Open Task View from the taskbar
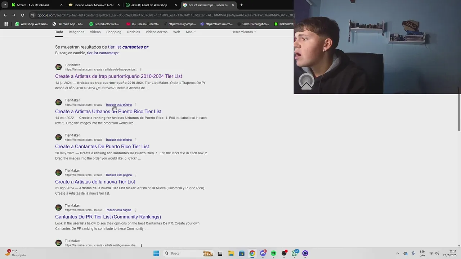Viewport: 461px width, 259px height. tap(220, 253)
